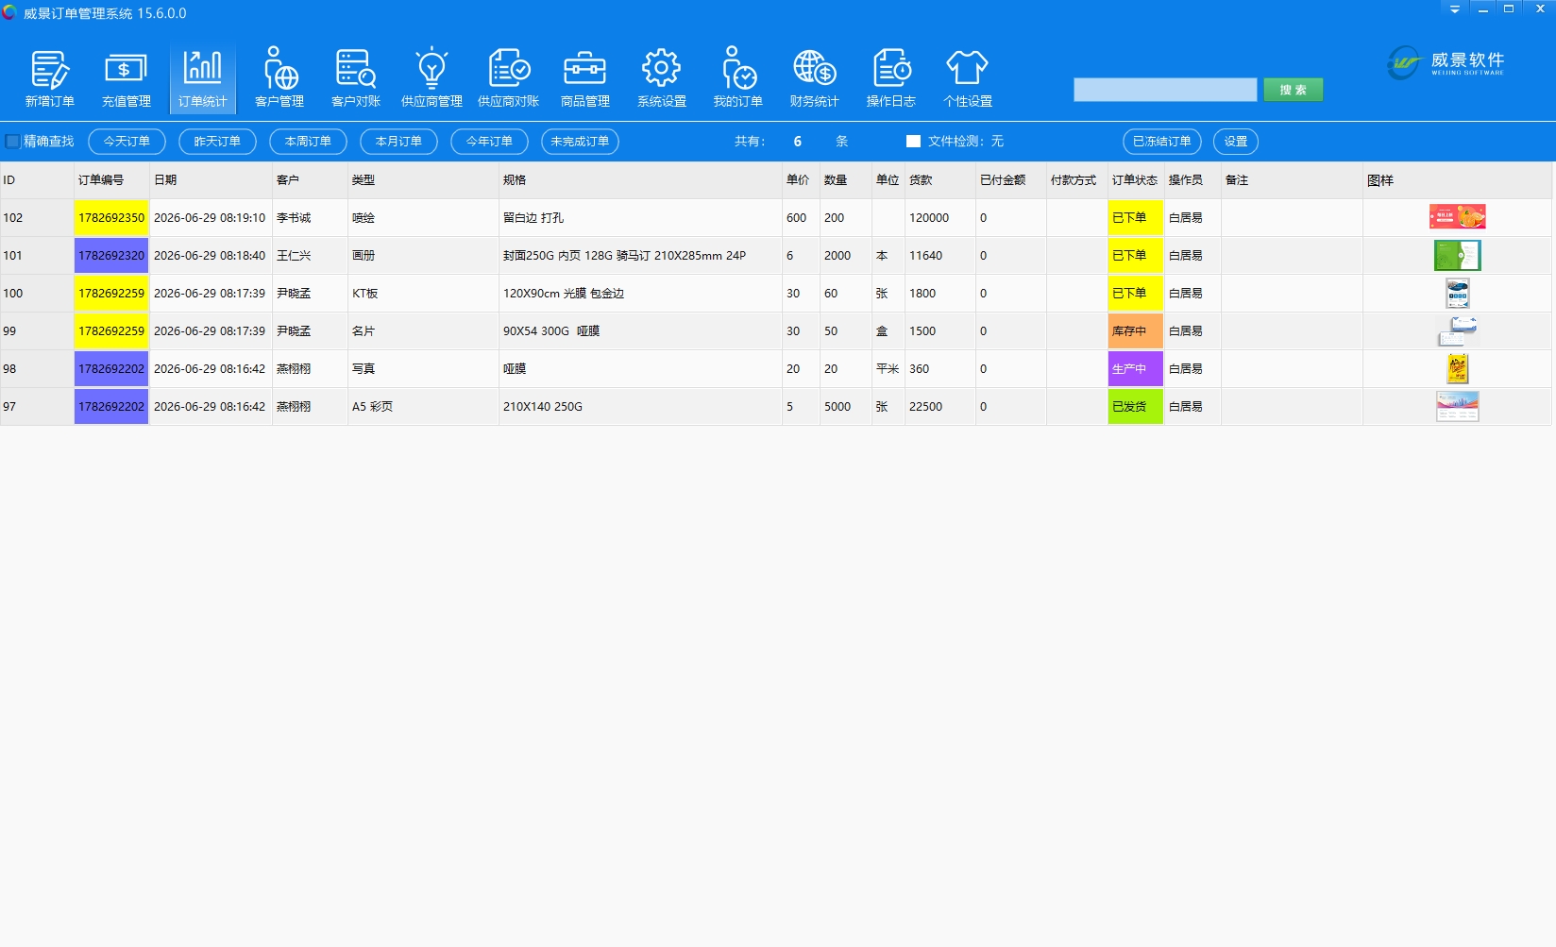Display 今年订单 this year's orders

(489, 142)
